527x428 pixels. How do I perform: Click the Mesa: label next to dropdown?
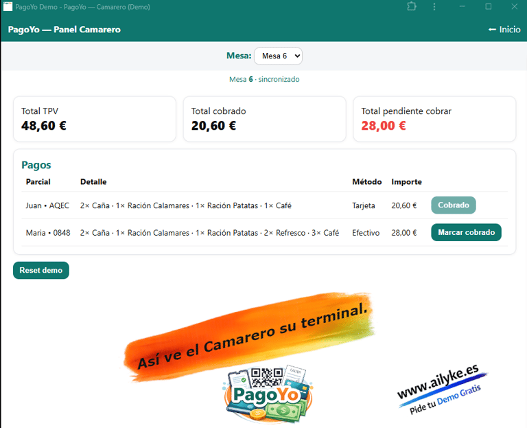pos(239,56)
